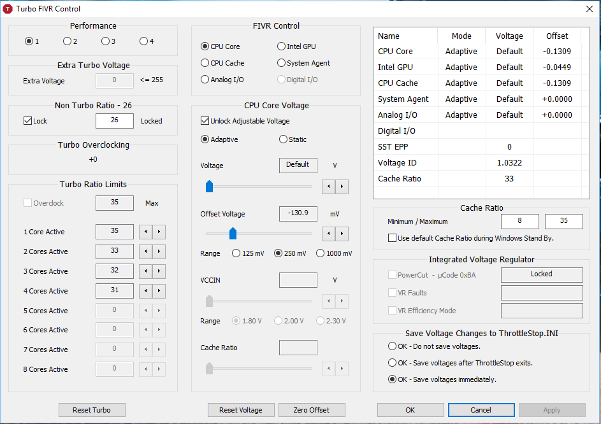Increase the 3 Cores Active ratio arrow

pyautogui.click(x=159, y=271)
